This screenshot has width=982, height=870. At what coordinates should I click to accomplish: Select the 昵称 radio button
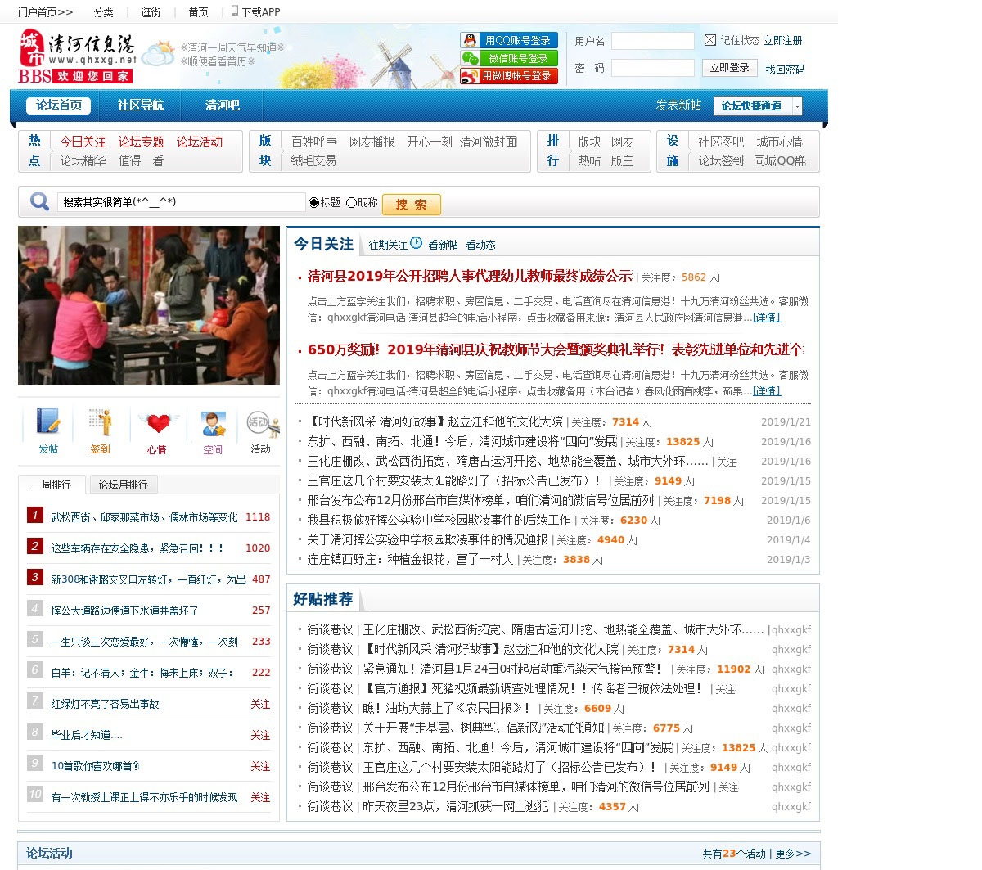click(351, 202)
